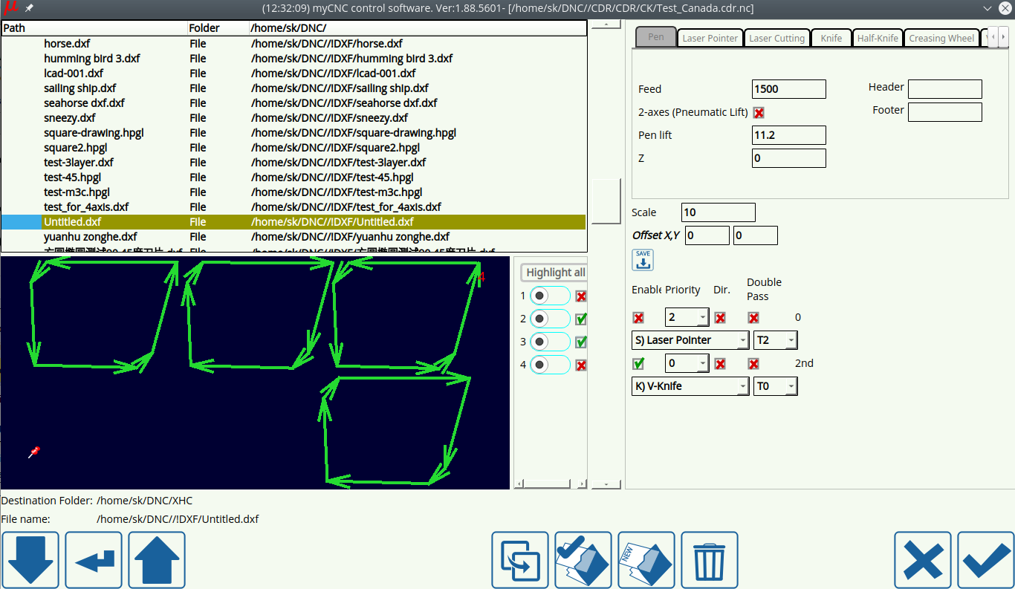Viewport: 1015px width, 589px height.
Task: Open the K) V-Knife tool dropdown
Action: click(x=690, y=386)
